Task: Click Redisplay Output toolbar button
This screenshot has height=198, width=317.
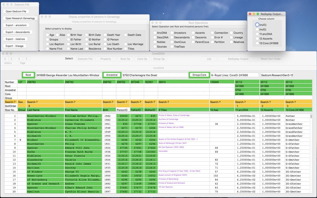Action: [238, 59]
